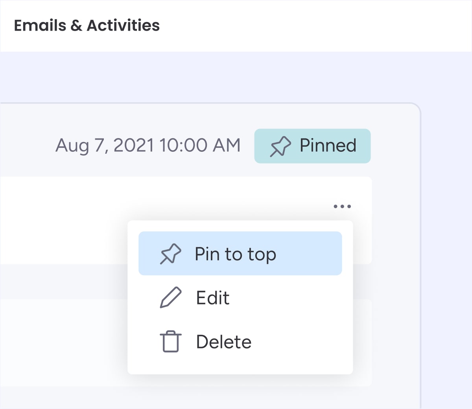472x409 pixels.
Task: Select the second activity card beneath the menu
Action: tap(63, 342)
